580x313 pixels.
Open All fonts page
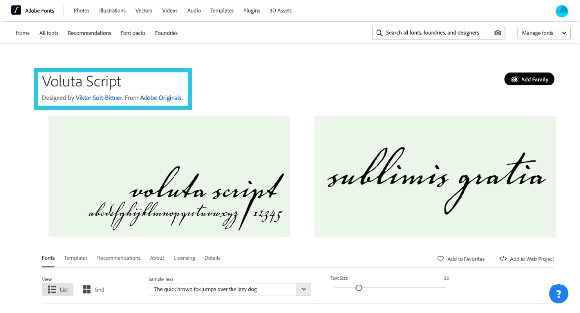49,33
